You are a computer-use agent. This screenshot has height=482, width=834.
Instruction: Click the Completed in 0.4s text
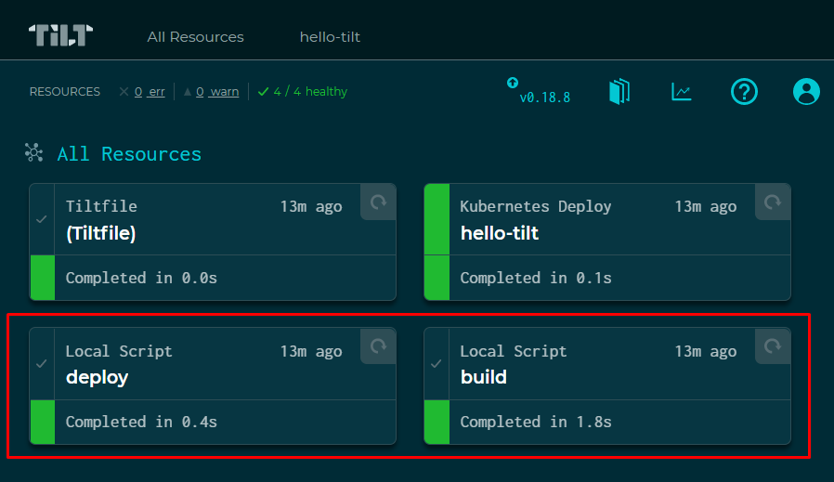(x=141, y=422)
